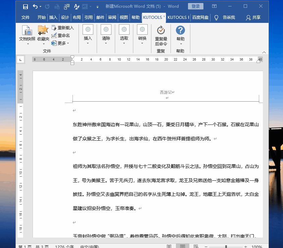The width and height of the screenshot is (283, 248).
Task: Click the Save icon on Quick Access Toolbar
Action: tap(25, 6)
